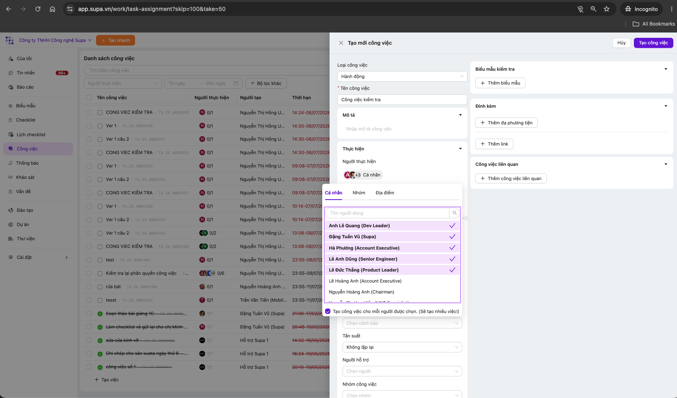This screenshot has height=398, width=677.
Task: Open Người thực hiện filter dropdown
Action: 123,83
